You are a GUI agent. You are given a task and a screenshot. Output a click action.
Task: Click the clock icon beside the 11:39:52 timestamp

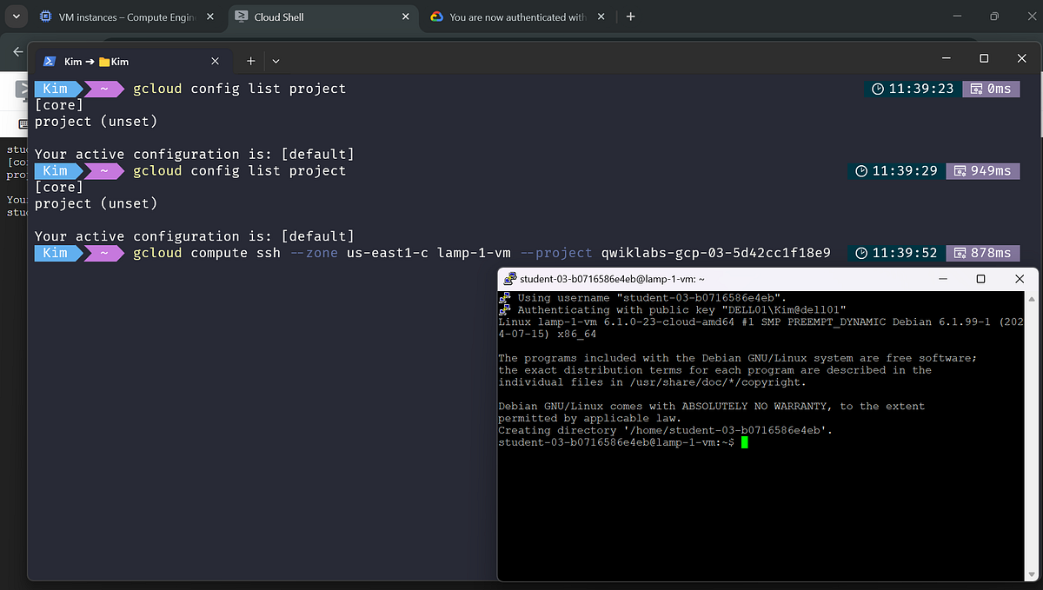(869, 253)
